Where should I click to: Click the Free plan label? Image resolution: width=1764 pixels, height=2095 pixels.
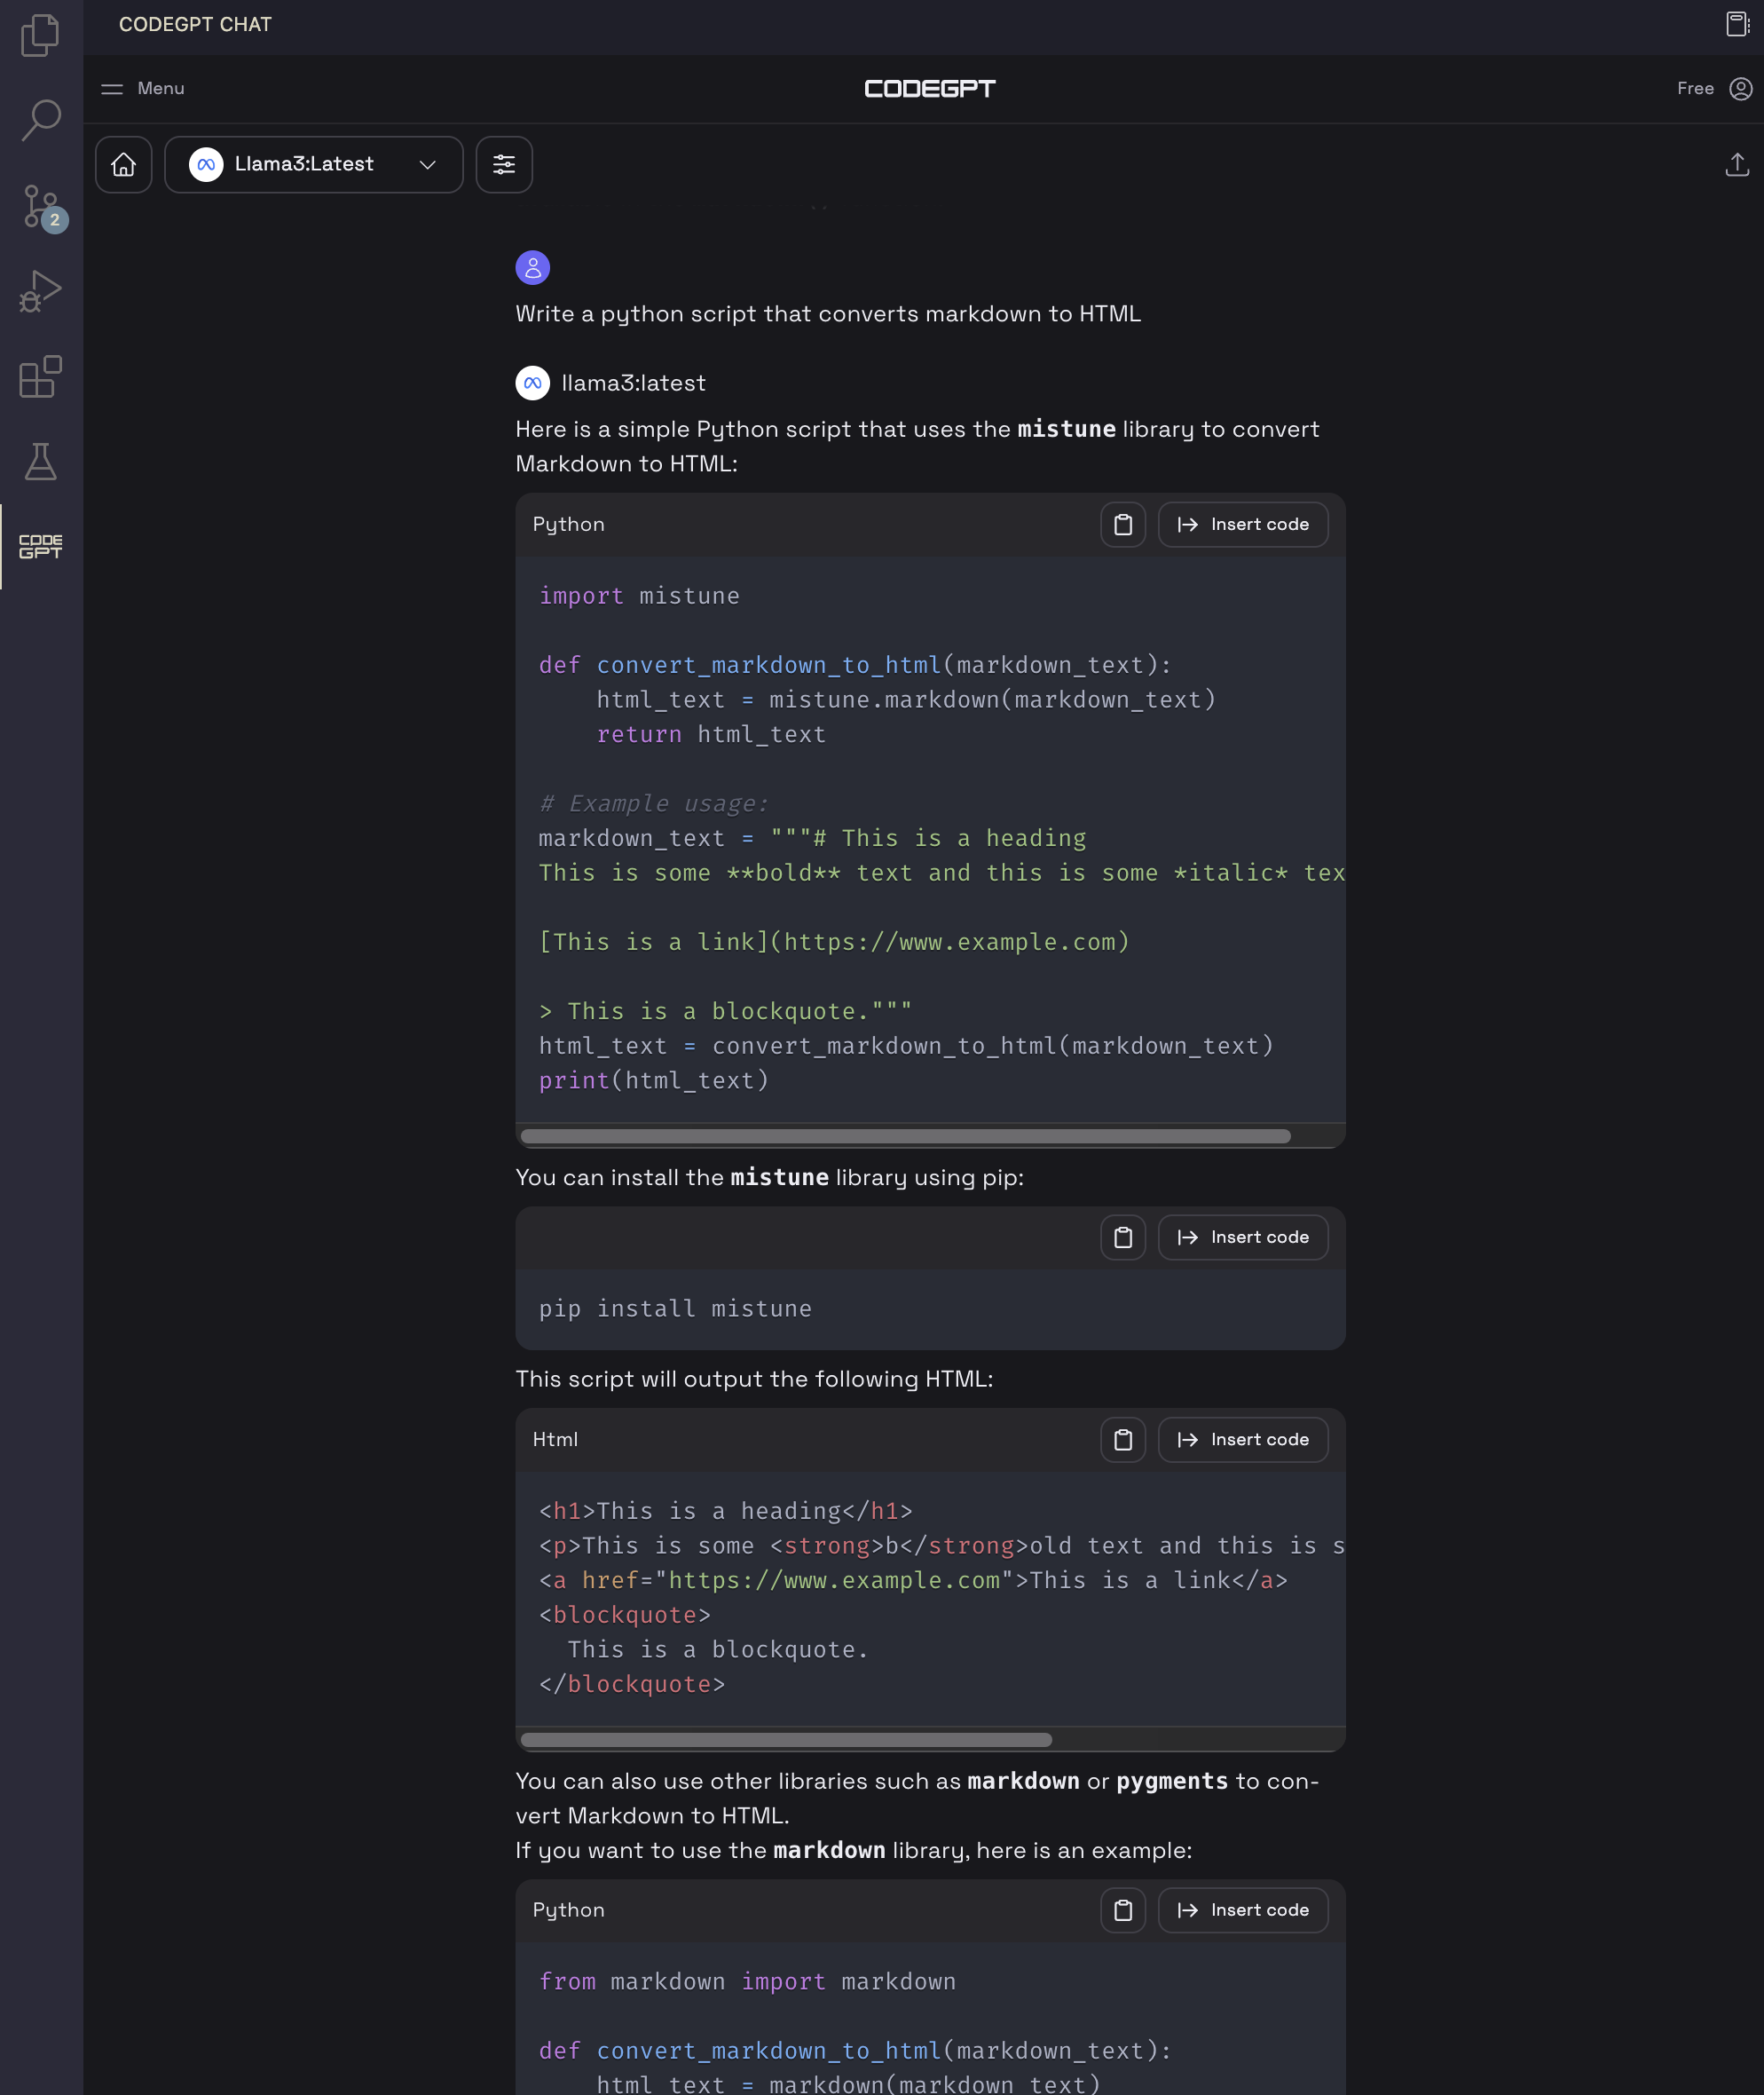point(1695,88)
